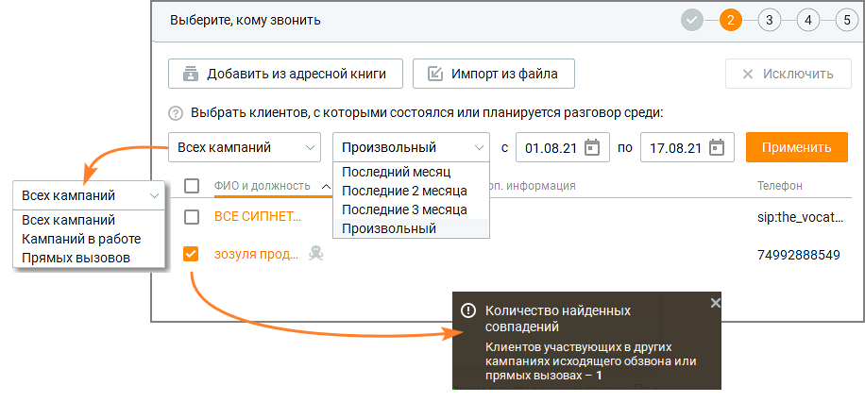This screenshot has width=865, height=402.
Task: Go to wizard step 3
Action: (769, 21)
